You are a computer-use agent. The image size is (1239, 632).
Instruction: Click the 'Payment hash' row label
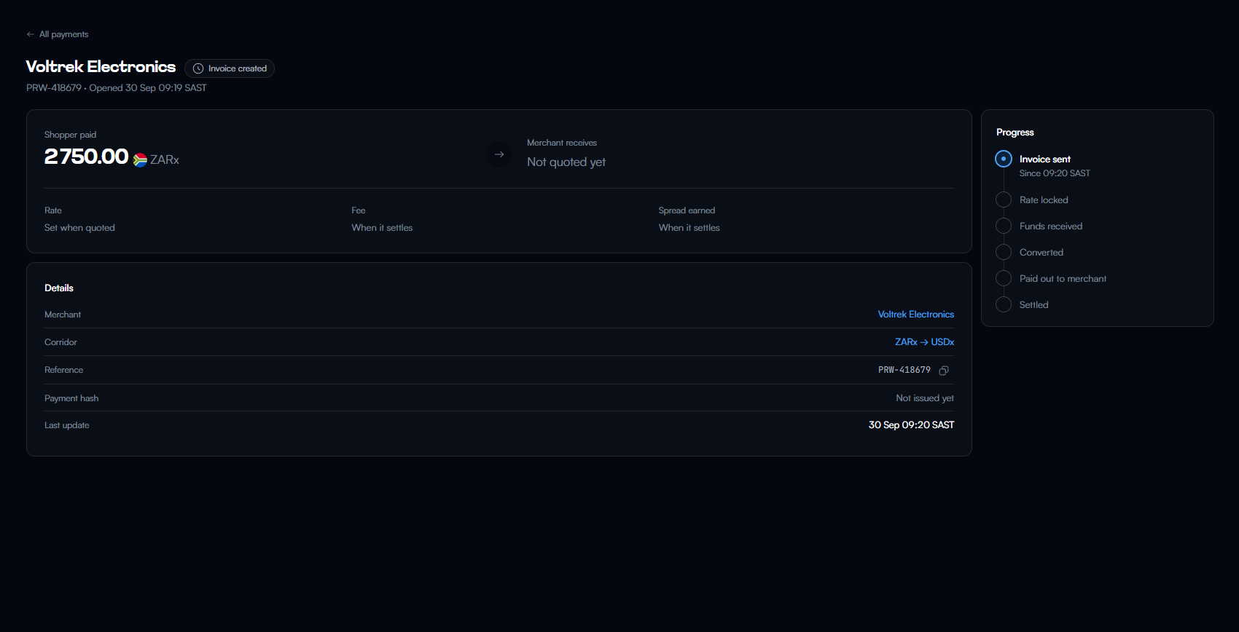click(x=71, y=398)
